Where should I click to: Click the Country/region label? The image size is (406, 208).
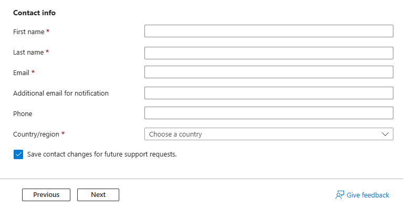click(36, 134)
